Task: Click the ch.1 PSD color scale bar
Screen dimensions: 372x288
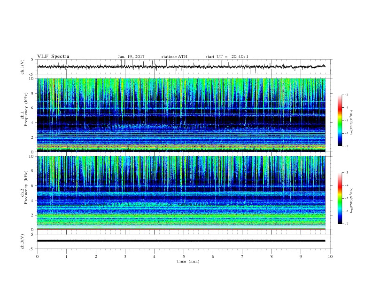Action: tap(340, 120)
